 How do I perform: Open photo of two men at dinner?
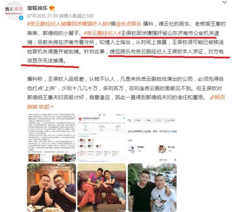tap(51, 187)
